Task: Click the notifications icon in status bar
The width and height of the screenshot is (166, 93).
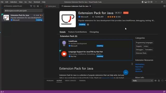Action: click(x=164, y=92)
